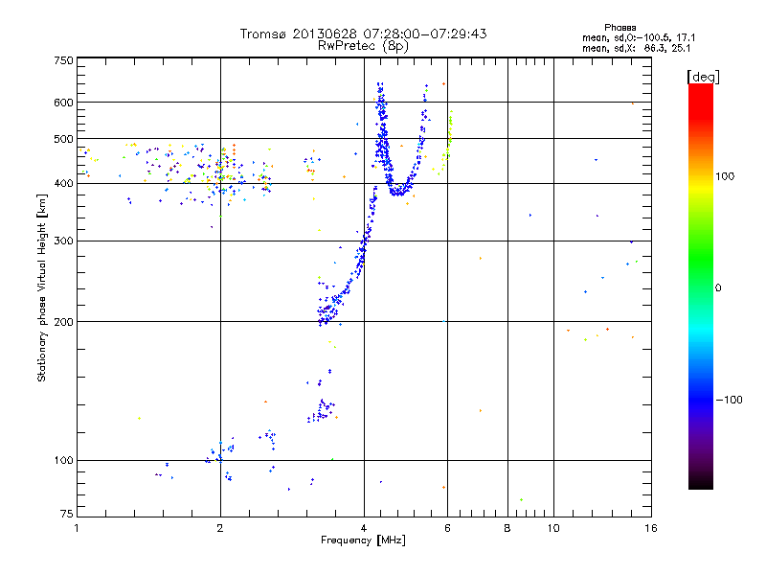Click the "mean, sd,O:-100.5, 17.1" statistics line
Viewport: 766px width, 575px height.
tap(639, 37)
